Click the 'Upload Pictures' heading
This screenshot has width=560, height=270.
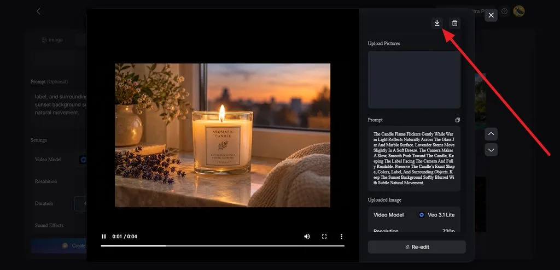click(x=384, y=44)
